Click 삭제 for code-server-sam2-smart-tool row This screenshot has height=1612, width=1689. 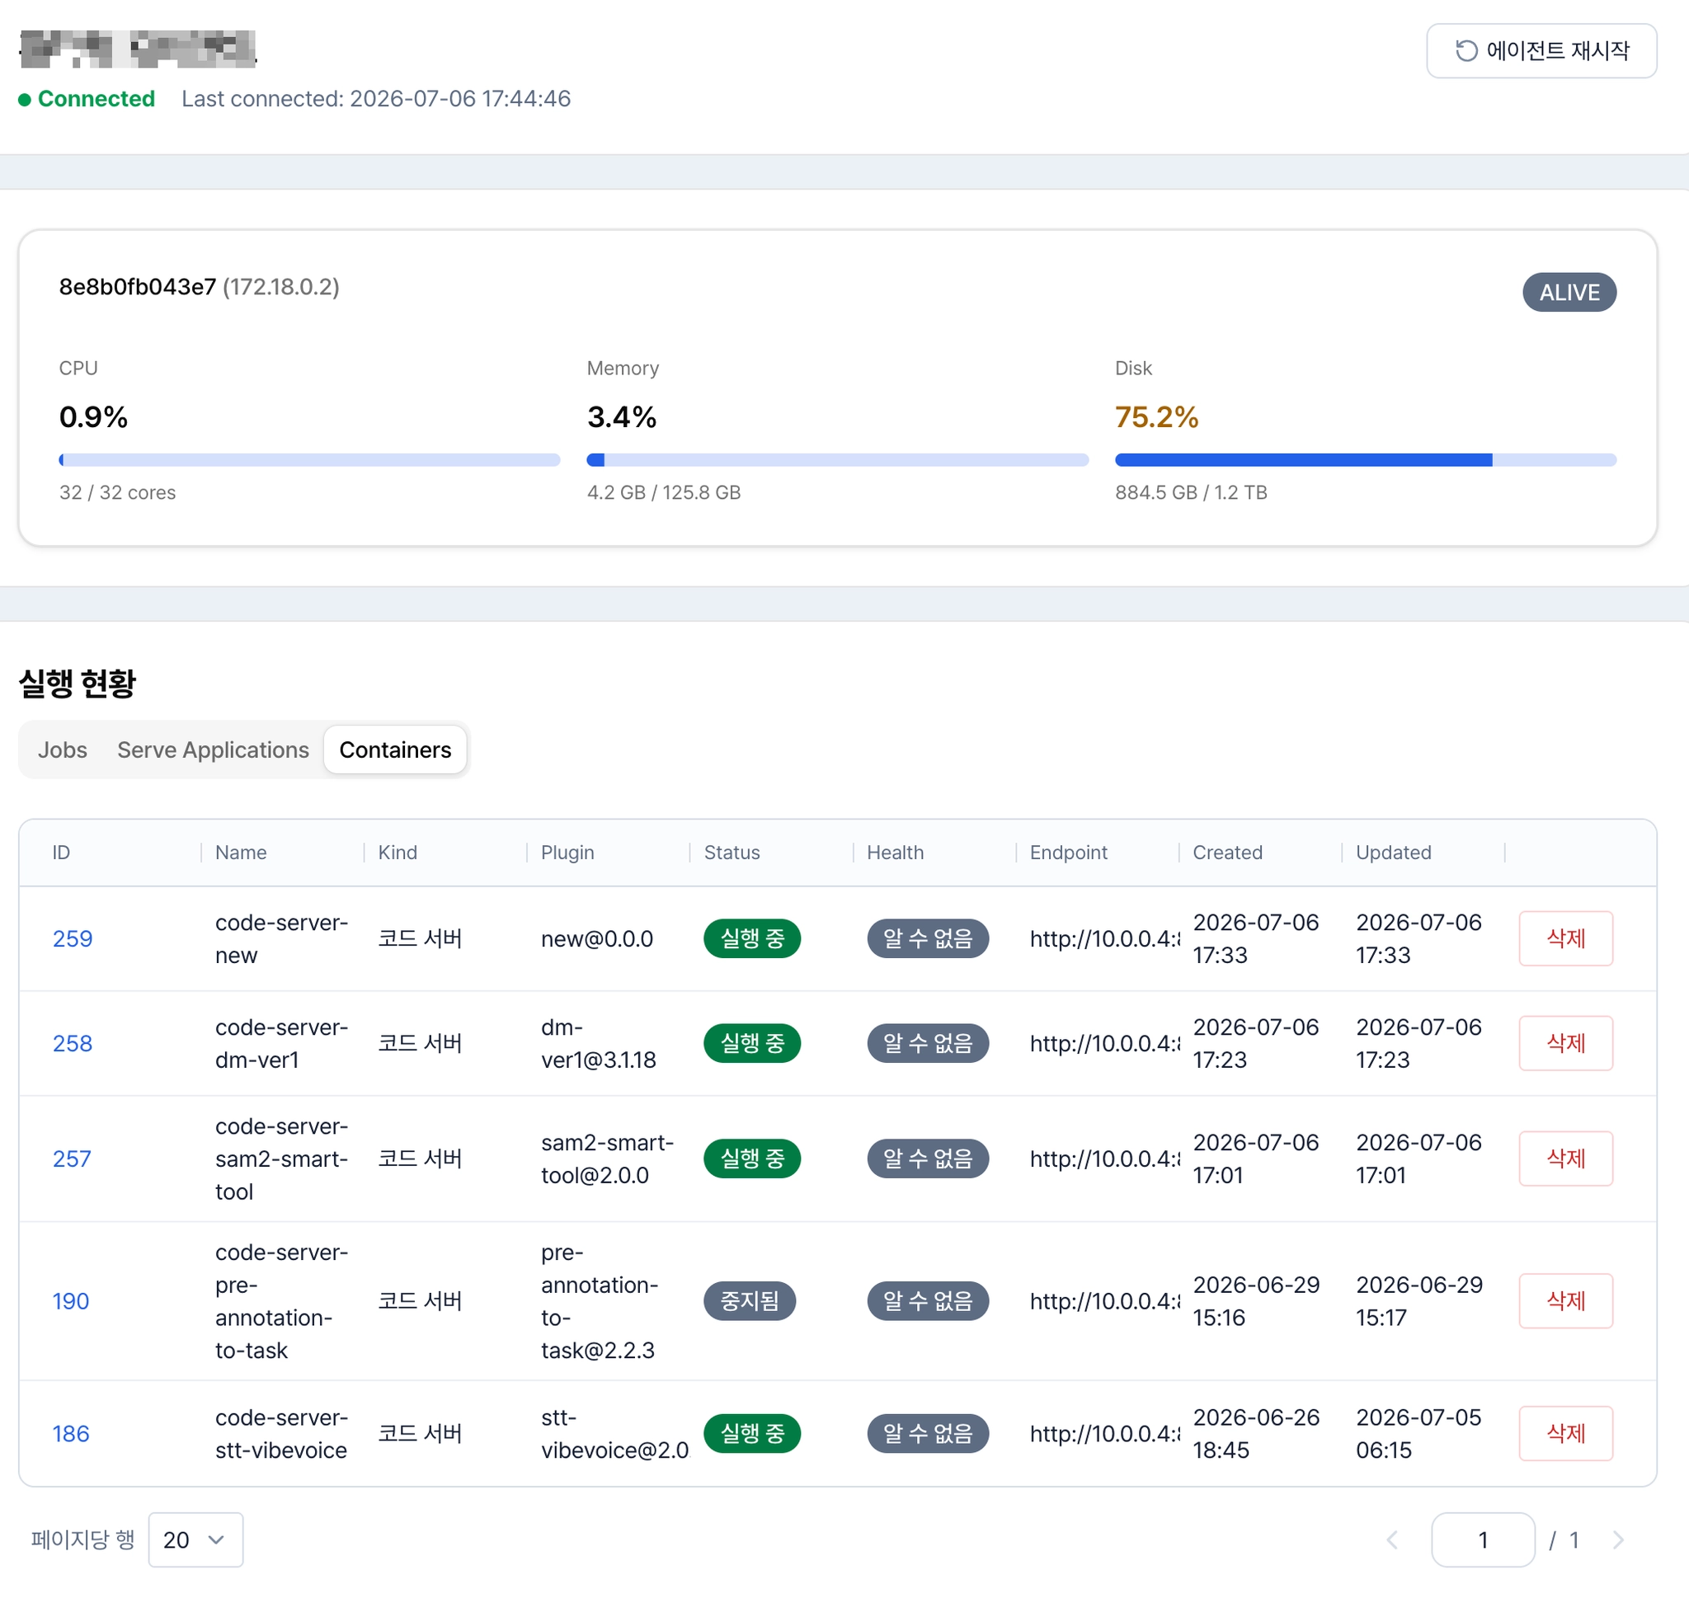coord(1565,1158)
